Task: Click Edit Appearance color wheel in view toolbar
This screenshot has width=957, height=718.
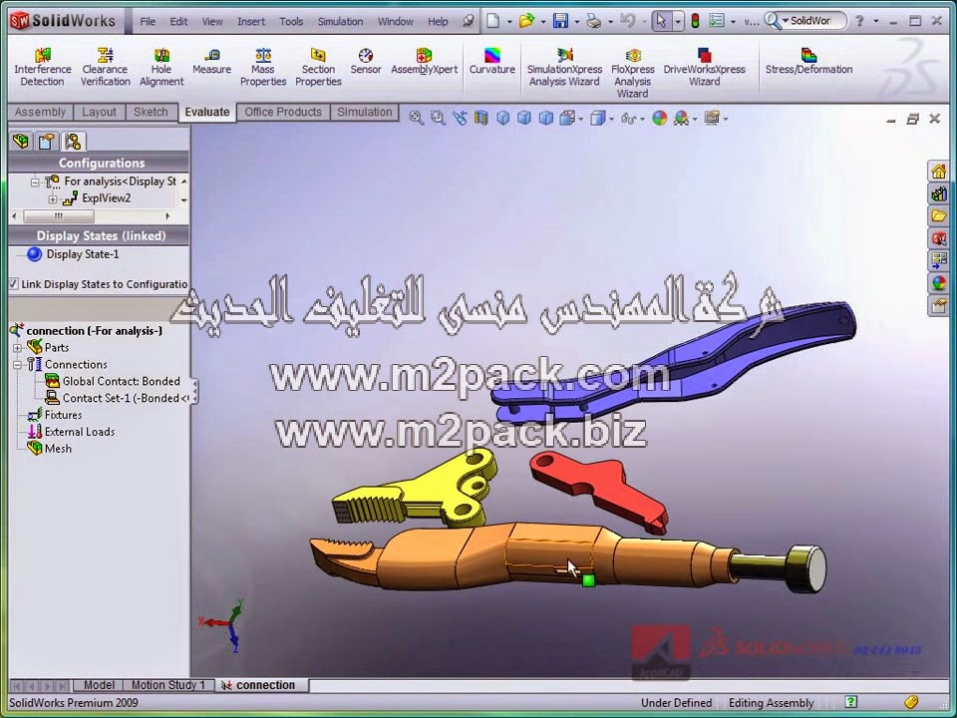Action: pos(659,118)
